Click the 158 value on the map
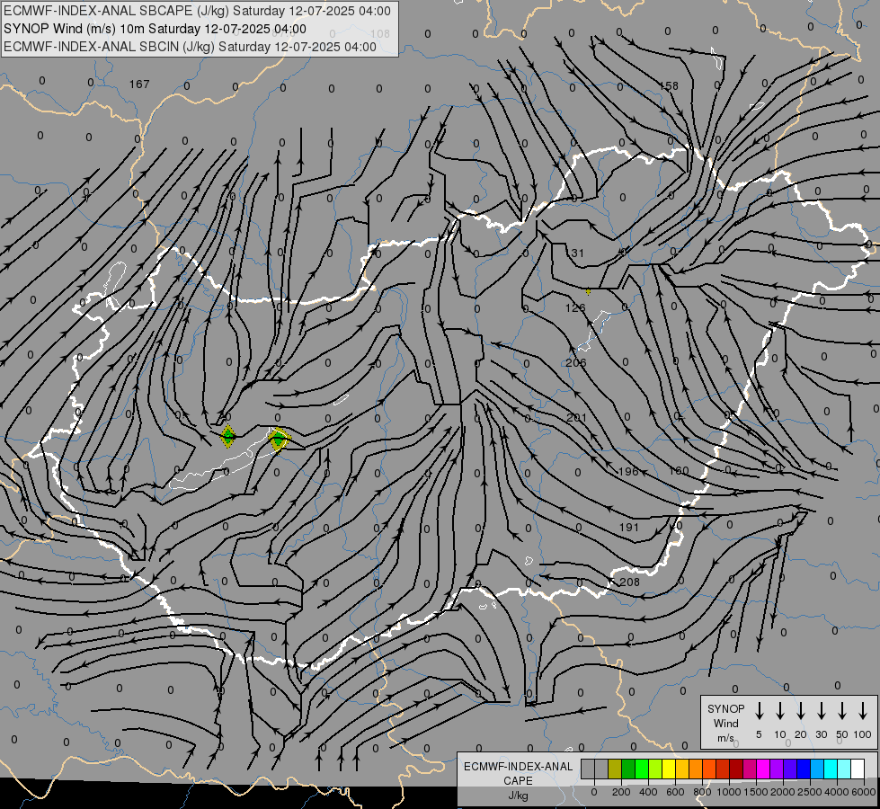880x809 pixels. 669,86
